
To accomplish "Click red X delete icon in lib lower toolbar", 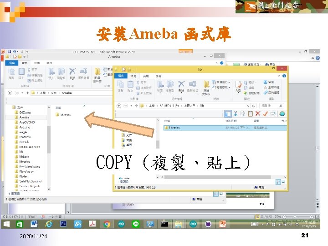I will click(258, 113).
